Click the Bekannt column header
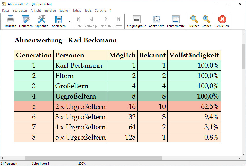Viewport: 246px width, 166px height. [152, 55]
